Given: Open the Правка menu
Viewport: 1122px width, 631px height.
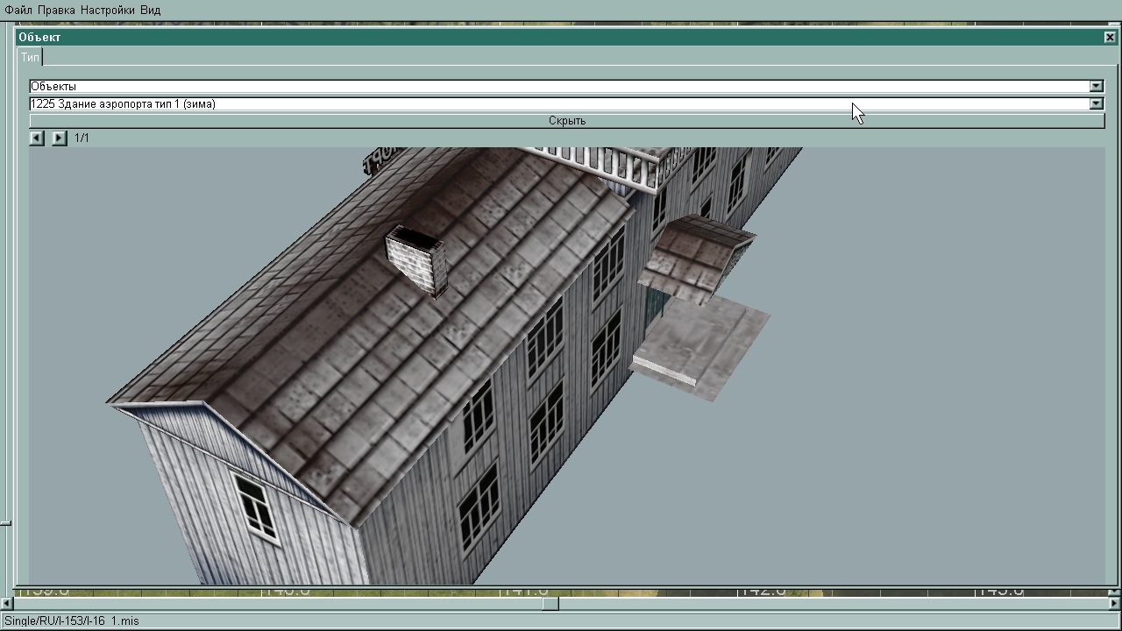Looking at the screenshot, I should point(56,10).
